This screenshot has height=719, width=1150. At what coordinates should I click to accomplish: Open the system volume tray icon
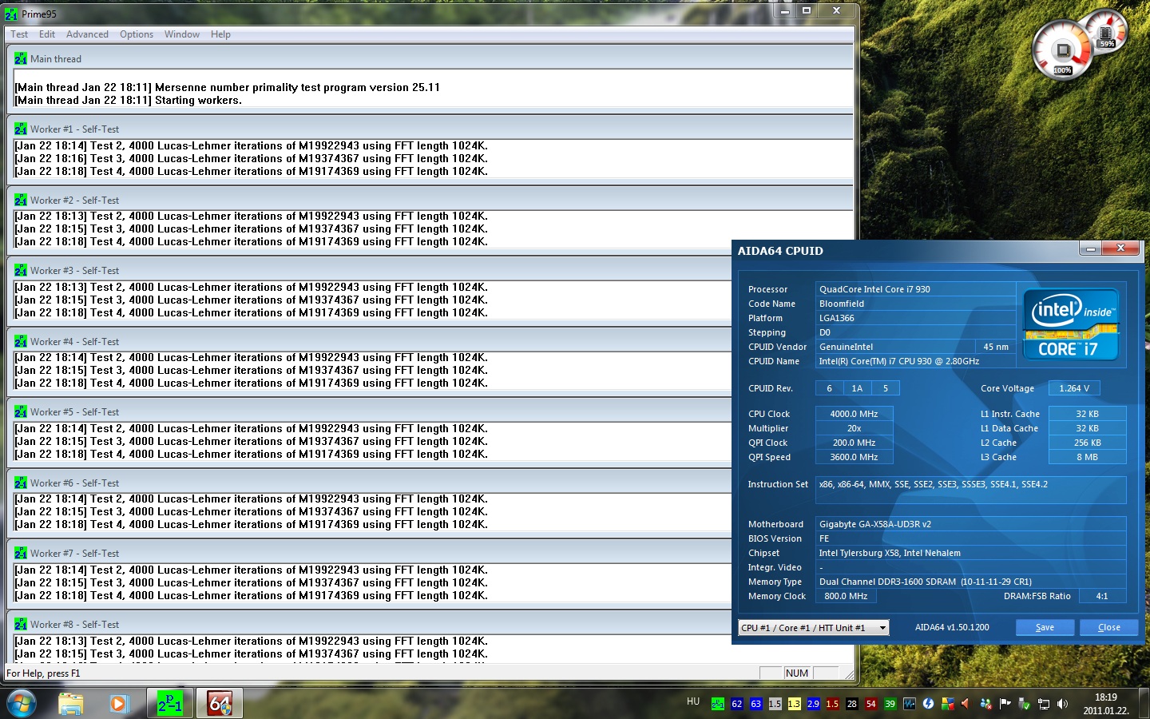(1062, 704)
